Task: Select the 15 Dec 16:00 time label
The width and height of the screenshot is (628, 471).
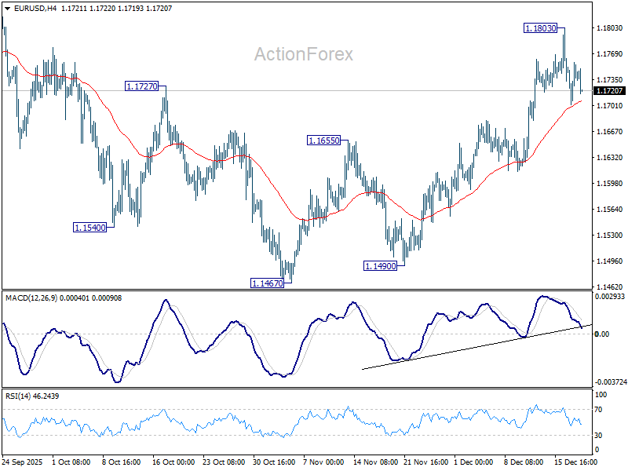Action: [x=575, y=462]
